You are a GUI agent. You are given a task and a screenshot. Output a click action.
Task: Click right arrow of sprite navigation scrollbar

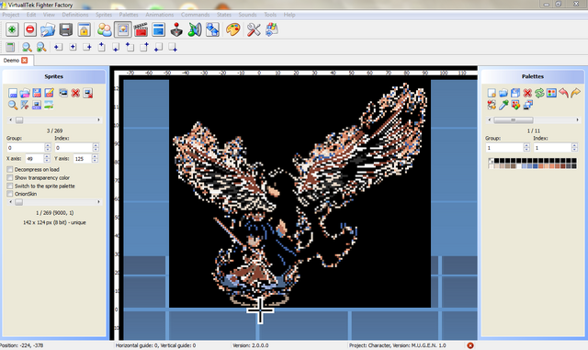tap(98, 120)
